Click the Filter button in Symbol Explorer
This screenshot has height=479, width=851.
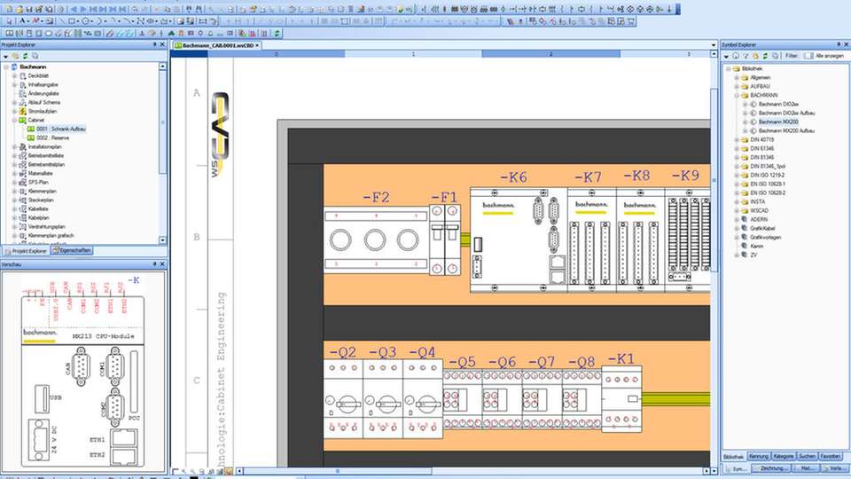pyautogui.click(x=792, y=56)
